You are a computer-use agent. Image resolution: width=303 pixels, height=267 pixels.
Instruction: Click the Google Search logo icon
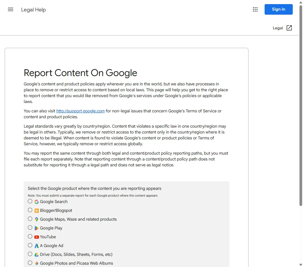[x=36, y=202]
